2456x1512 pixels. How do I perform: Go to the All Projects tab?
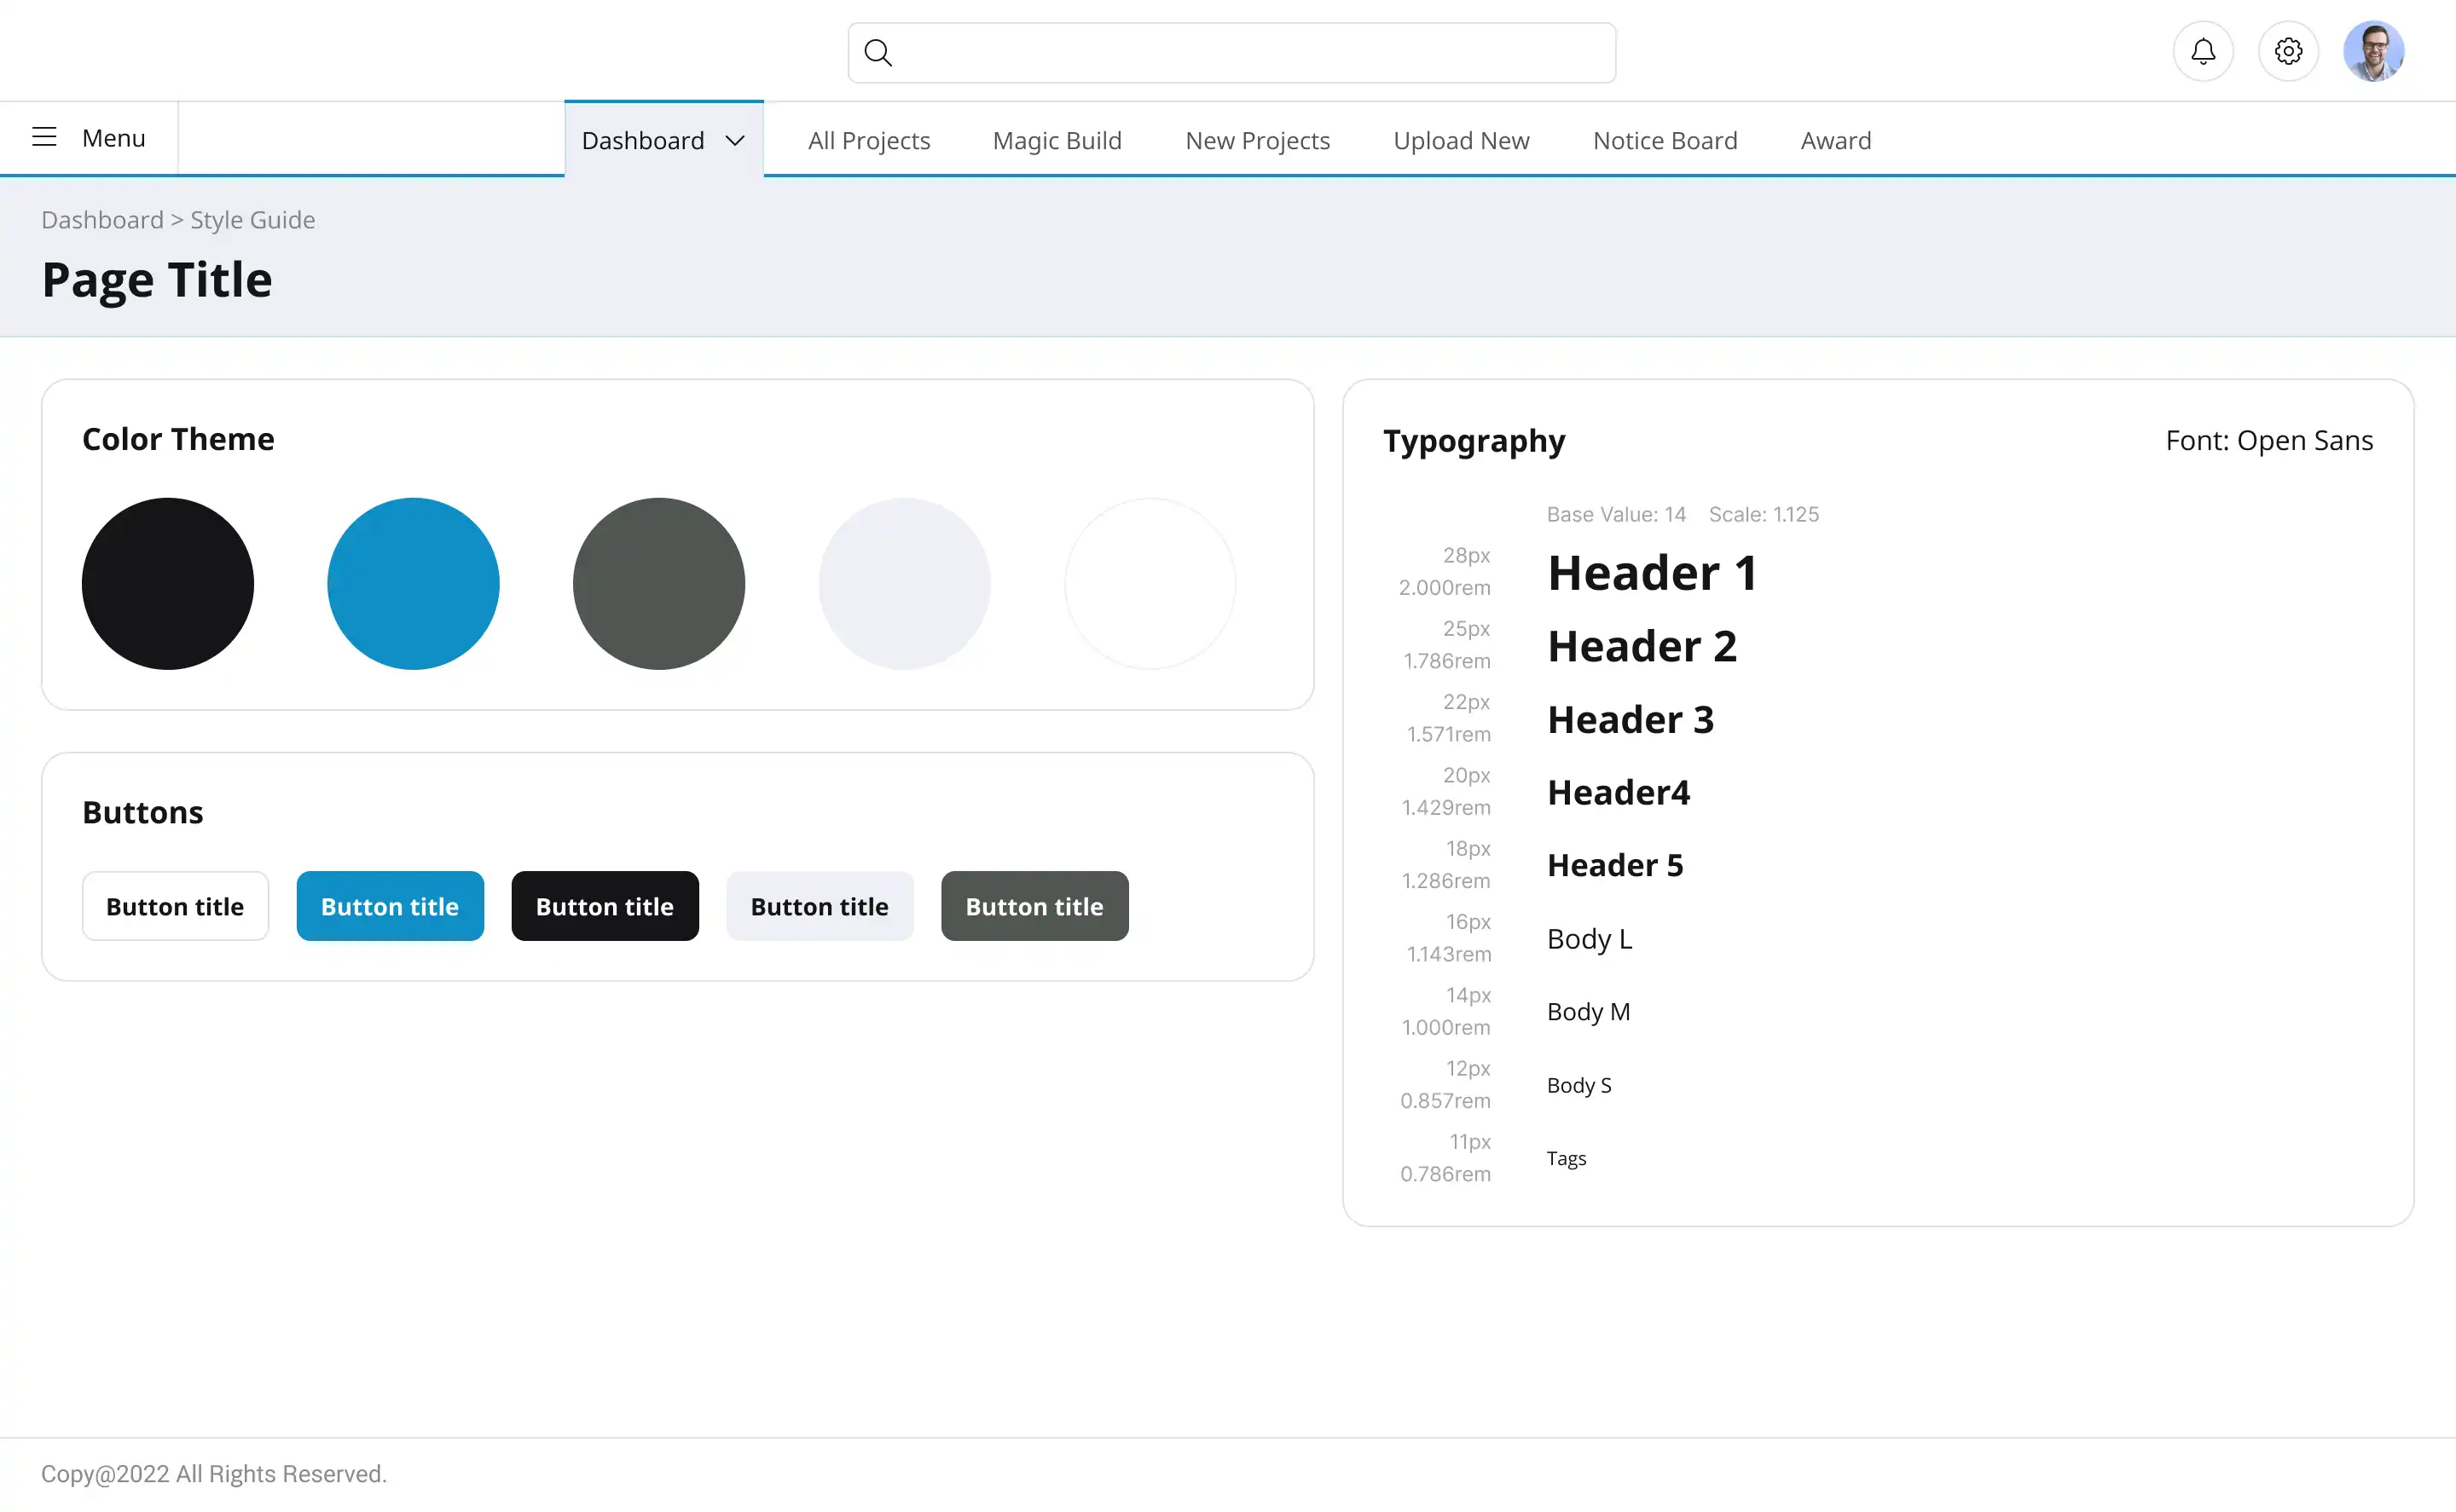point(868,140)
